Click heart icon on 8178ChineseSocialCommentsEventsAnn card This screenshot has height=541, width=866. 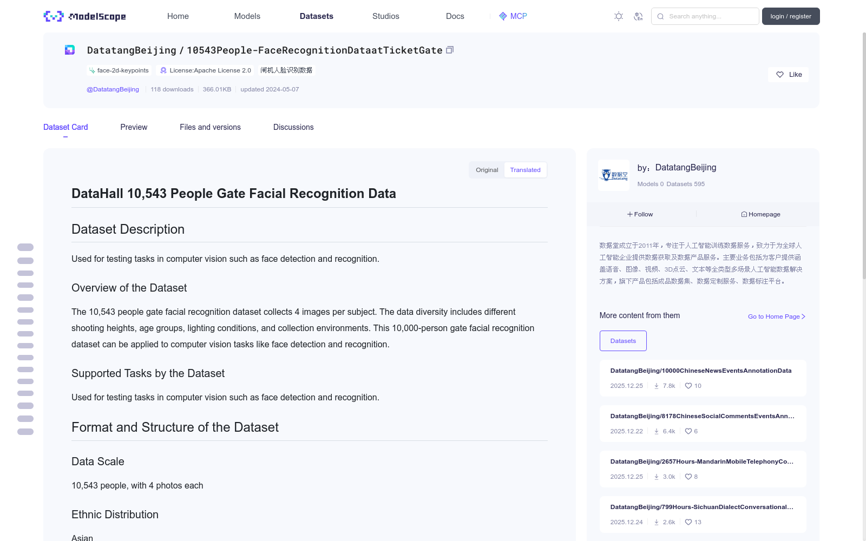[688, 431]
